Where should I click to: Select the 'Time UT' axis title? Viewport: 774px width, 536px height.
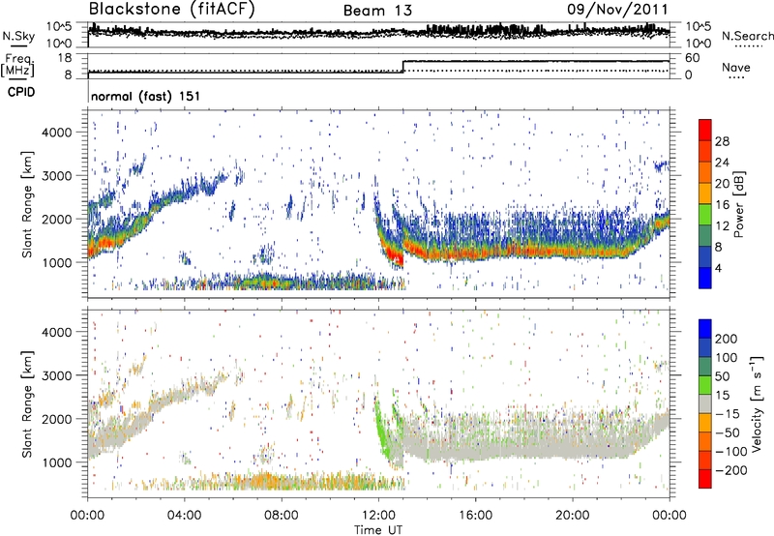(x=378, y=530)
